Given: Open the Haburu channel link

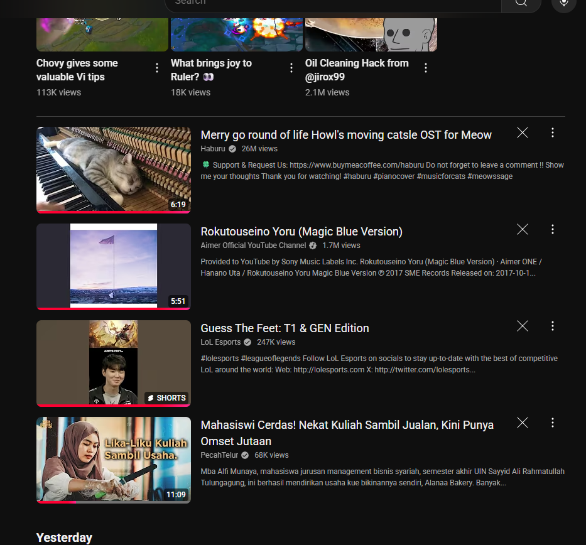Looking at the screenshot, I should point(212,149).
